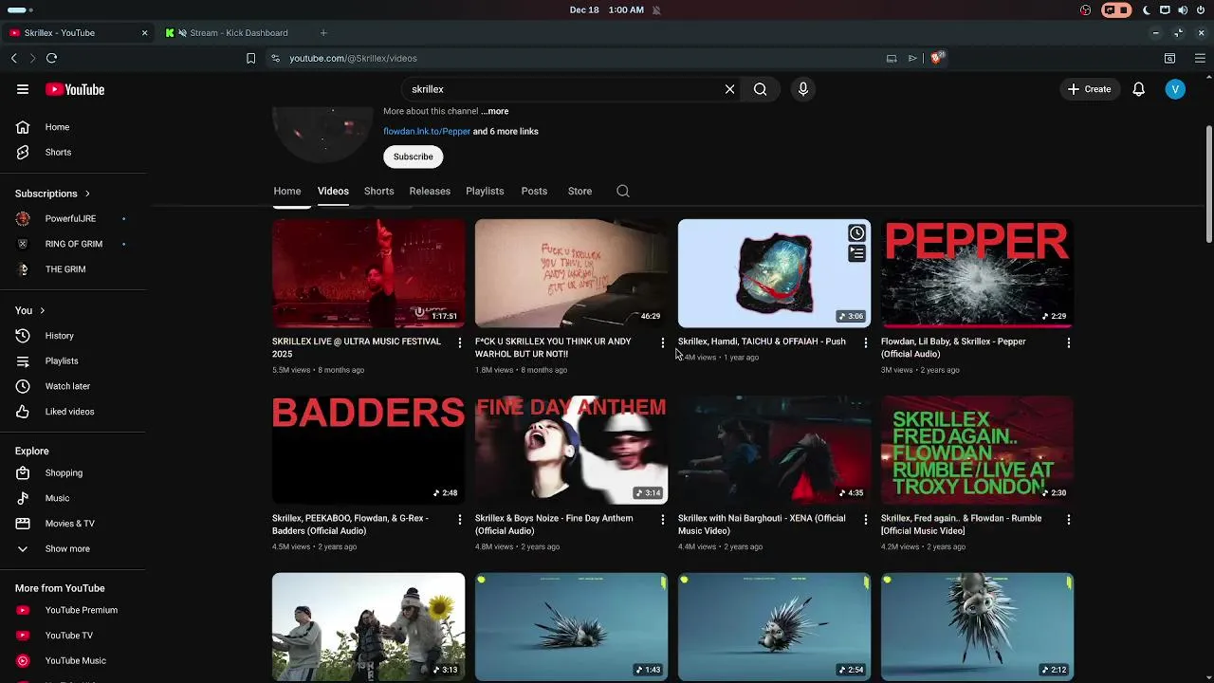Run search with magnifier button
Viewport: 1214px width, 683px height.
[x=761, y=89]
